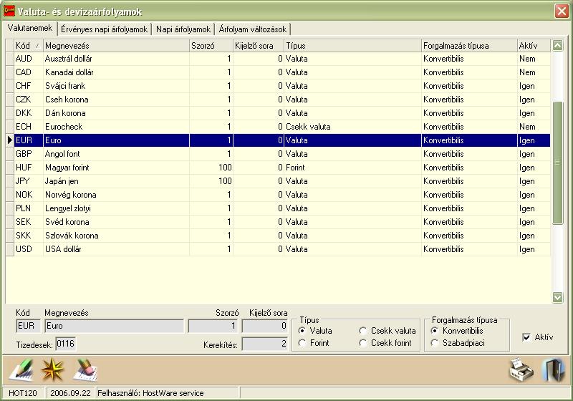Select the Lengyel zlotyi row

point(282,208)
